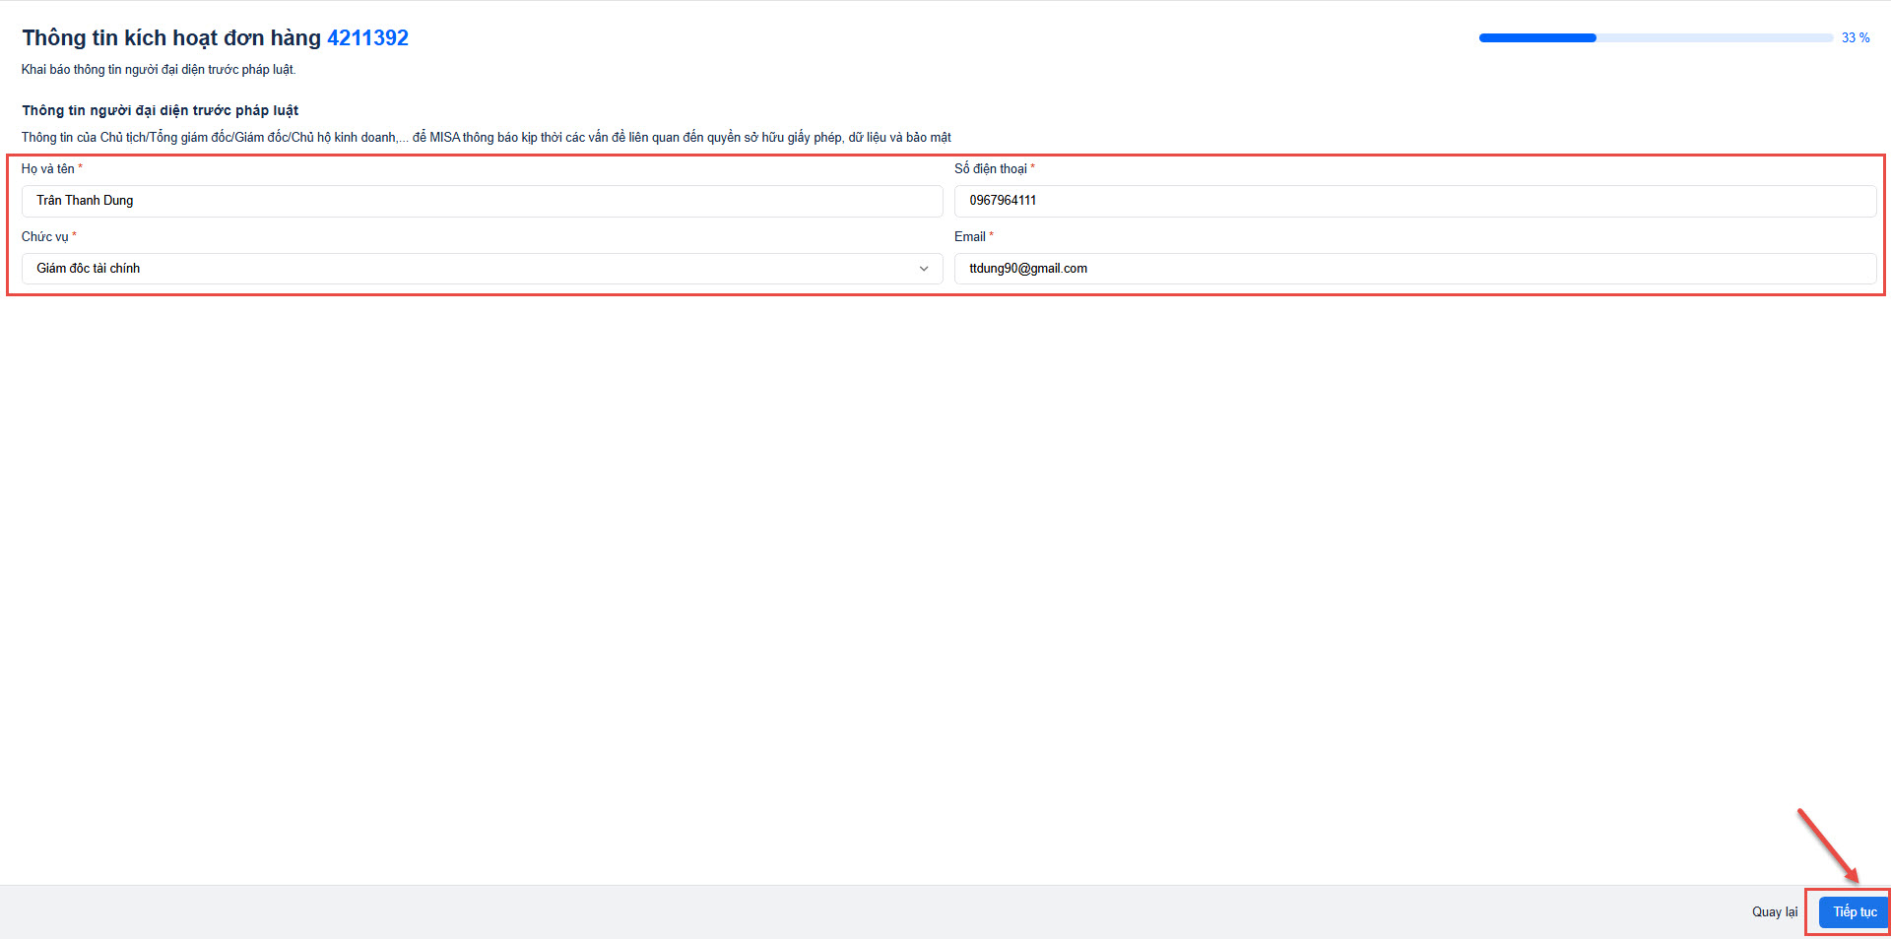The width and height of the screenshot is (1891, 939).
Task: Click the Email input field
Action: 1414,269
